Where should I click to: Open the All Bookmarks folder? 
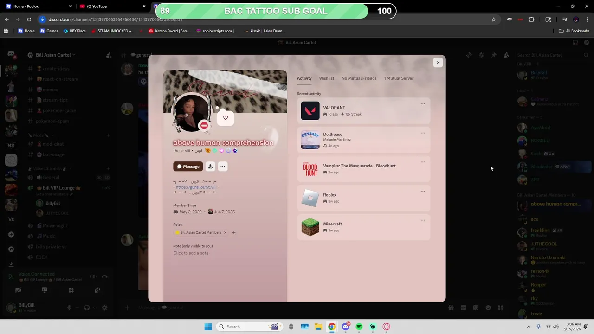[x=574, y=31]
